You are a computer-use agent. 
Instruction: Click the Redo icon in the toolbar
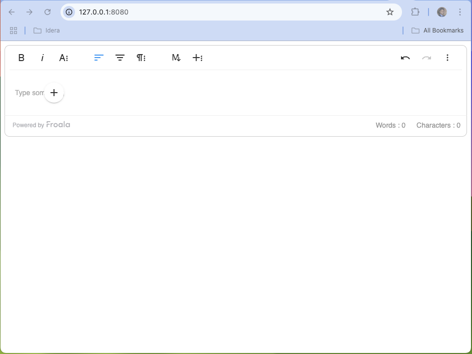(426, 58)
